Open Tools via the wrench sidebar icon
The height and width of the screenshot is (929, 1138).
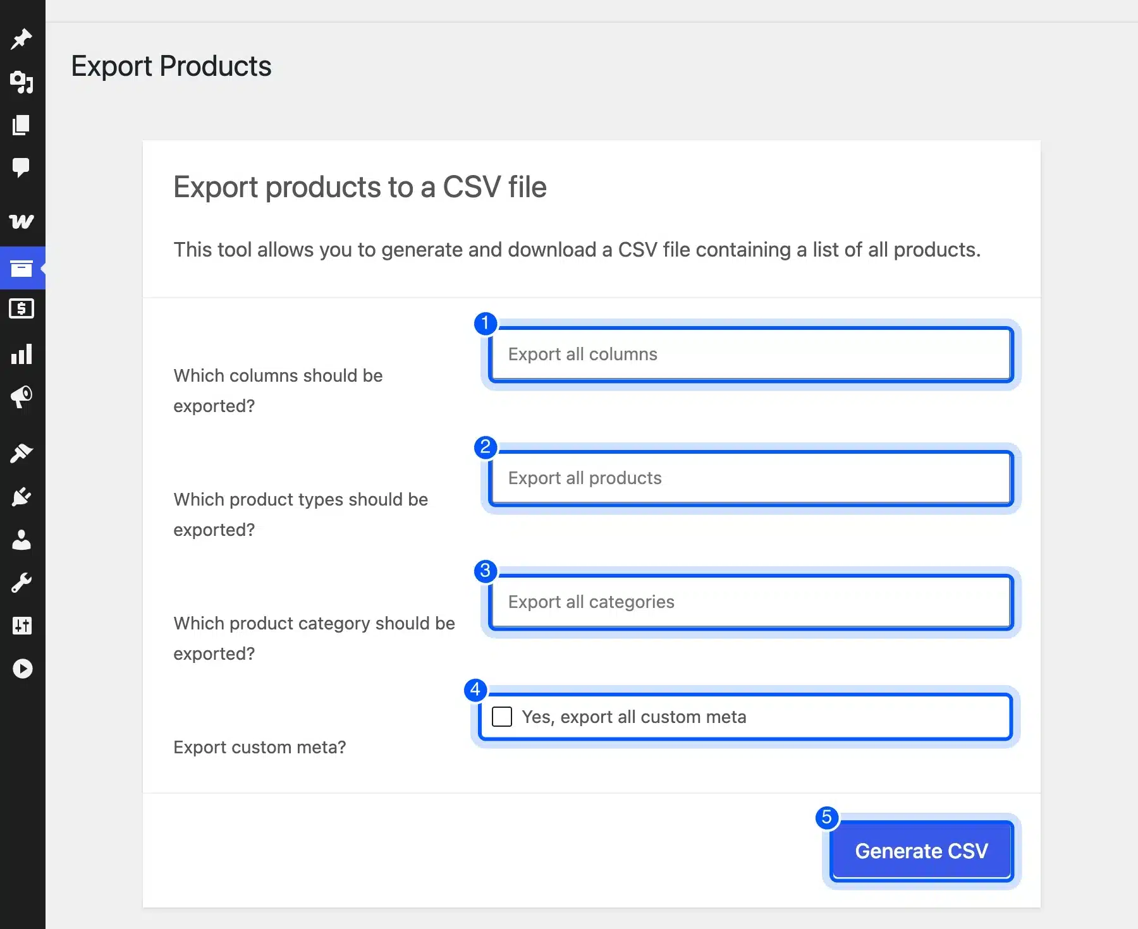(x=22, y=583)
